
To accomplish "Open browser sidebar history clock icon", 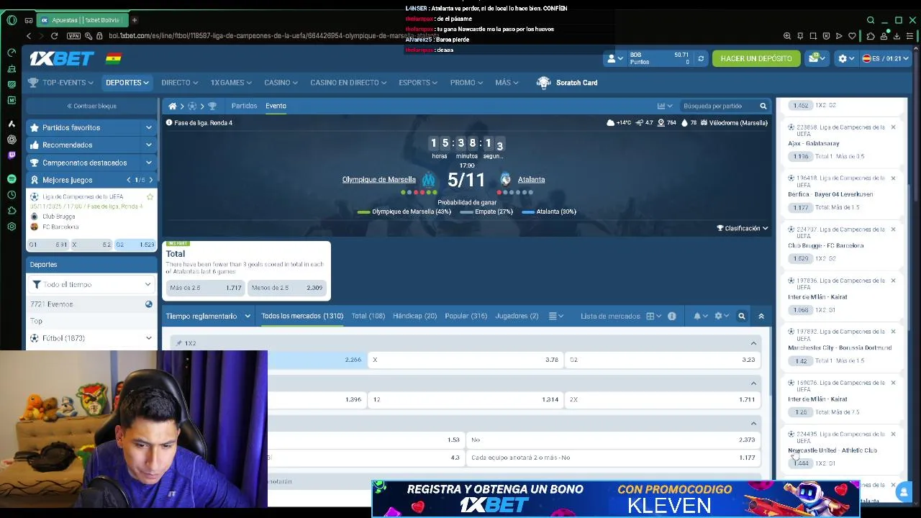I will click(x=12, y=195).
